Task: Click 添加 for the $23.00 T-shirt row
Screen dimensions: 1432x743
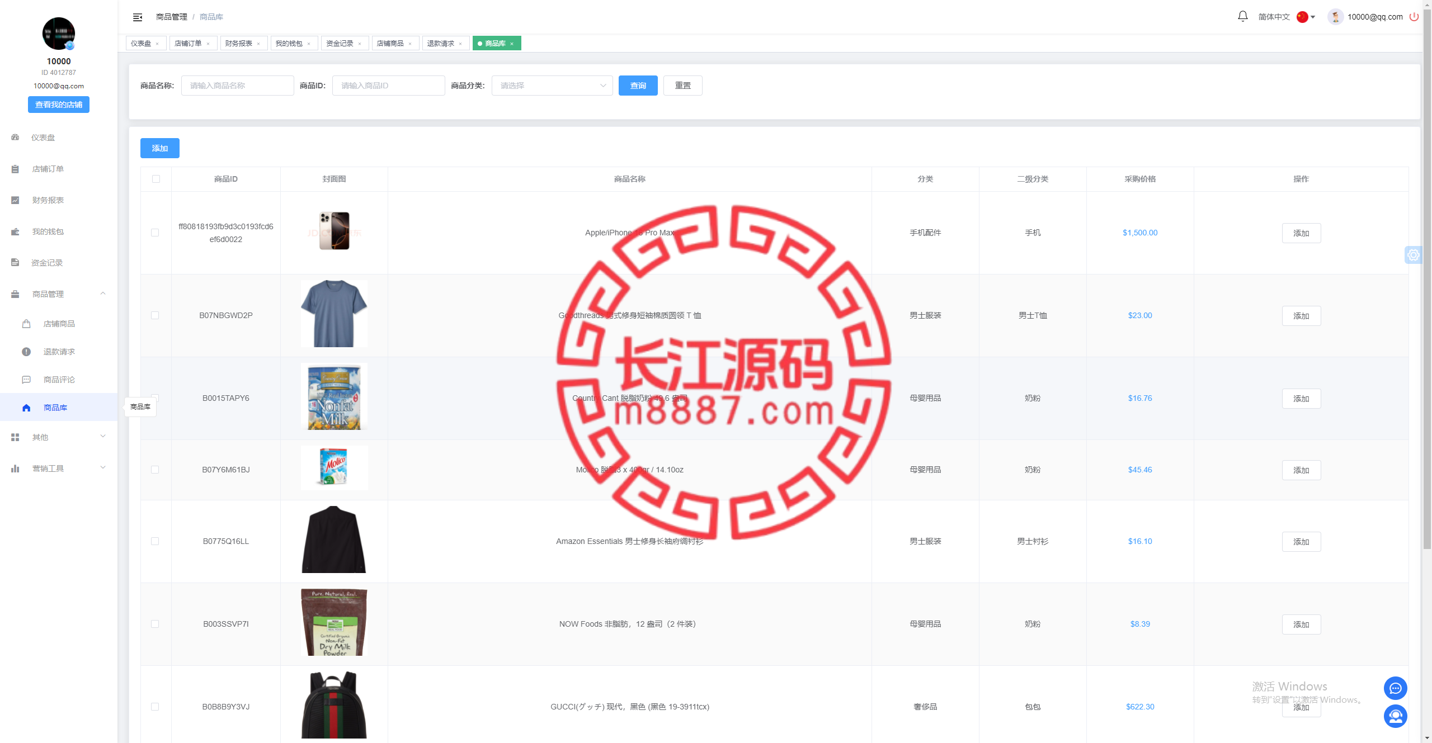Action: coord(1302,316)
